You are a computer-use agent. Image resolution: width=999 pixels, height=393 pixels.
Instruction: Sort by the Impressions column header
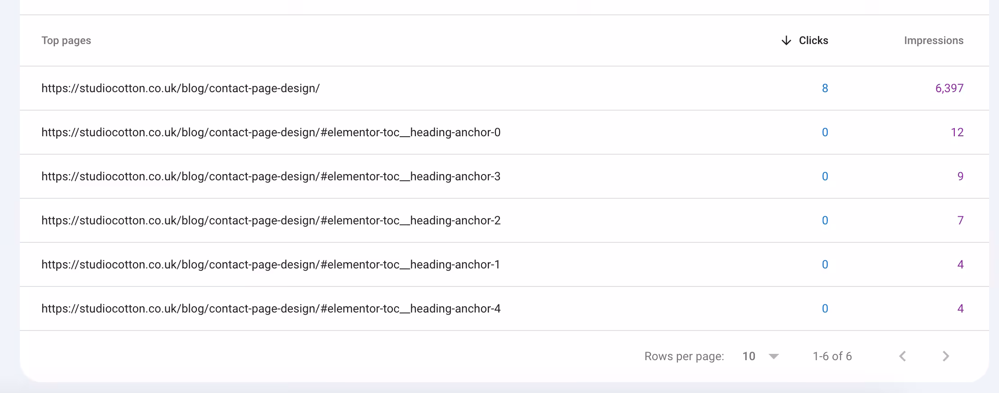pyautogui.click(x=934, y=40)
